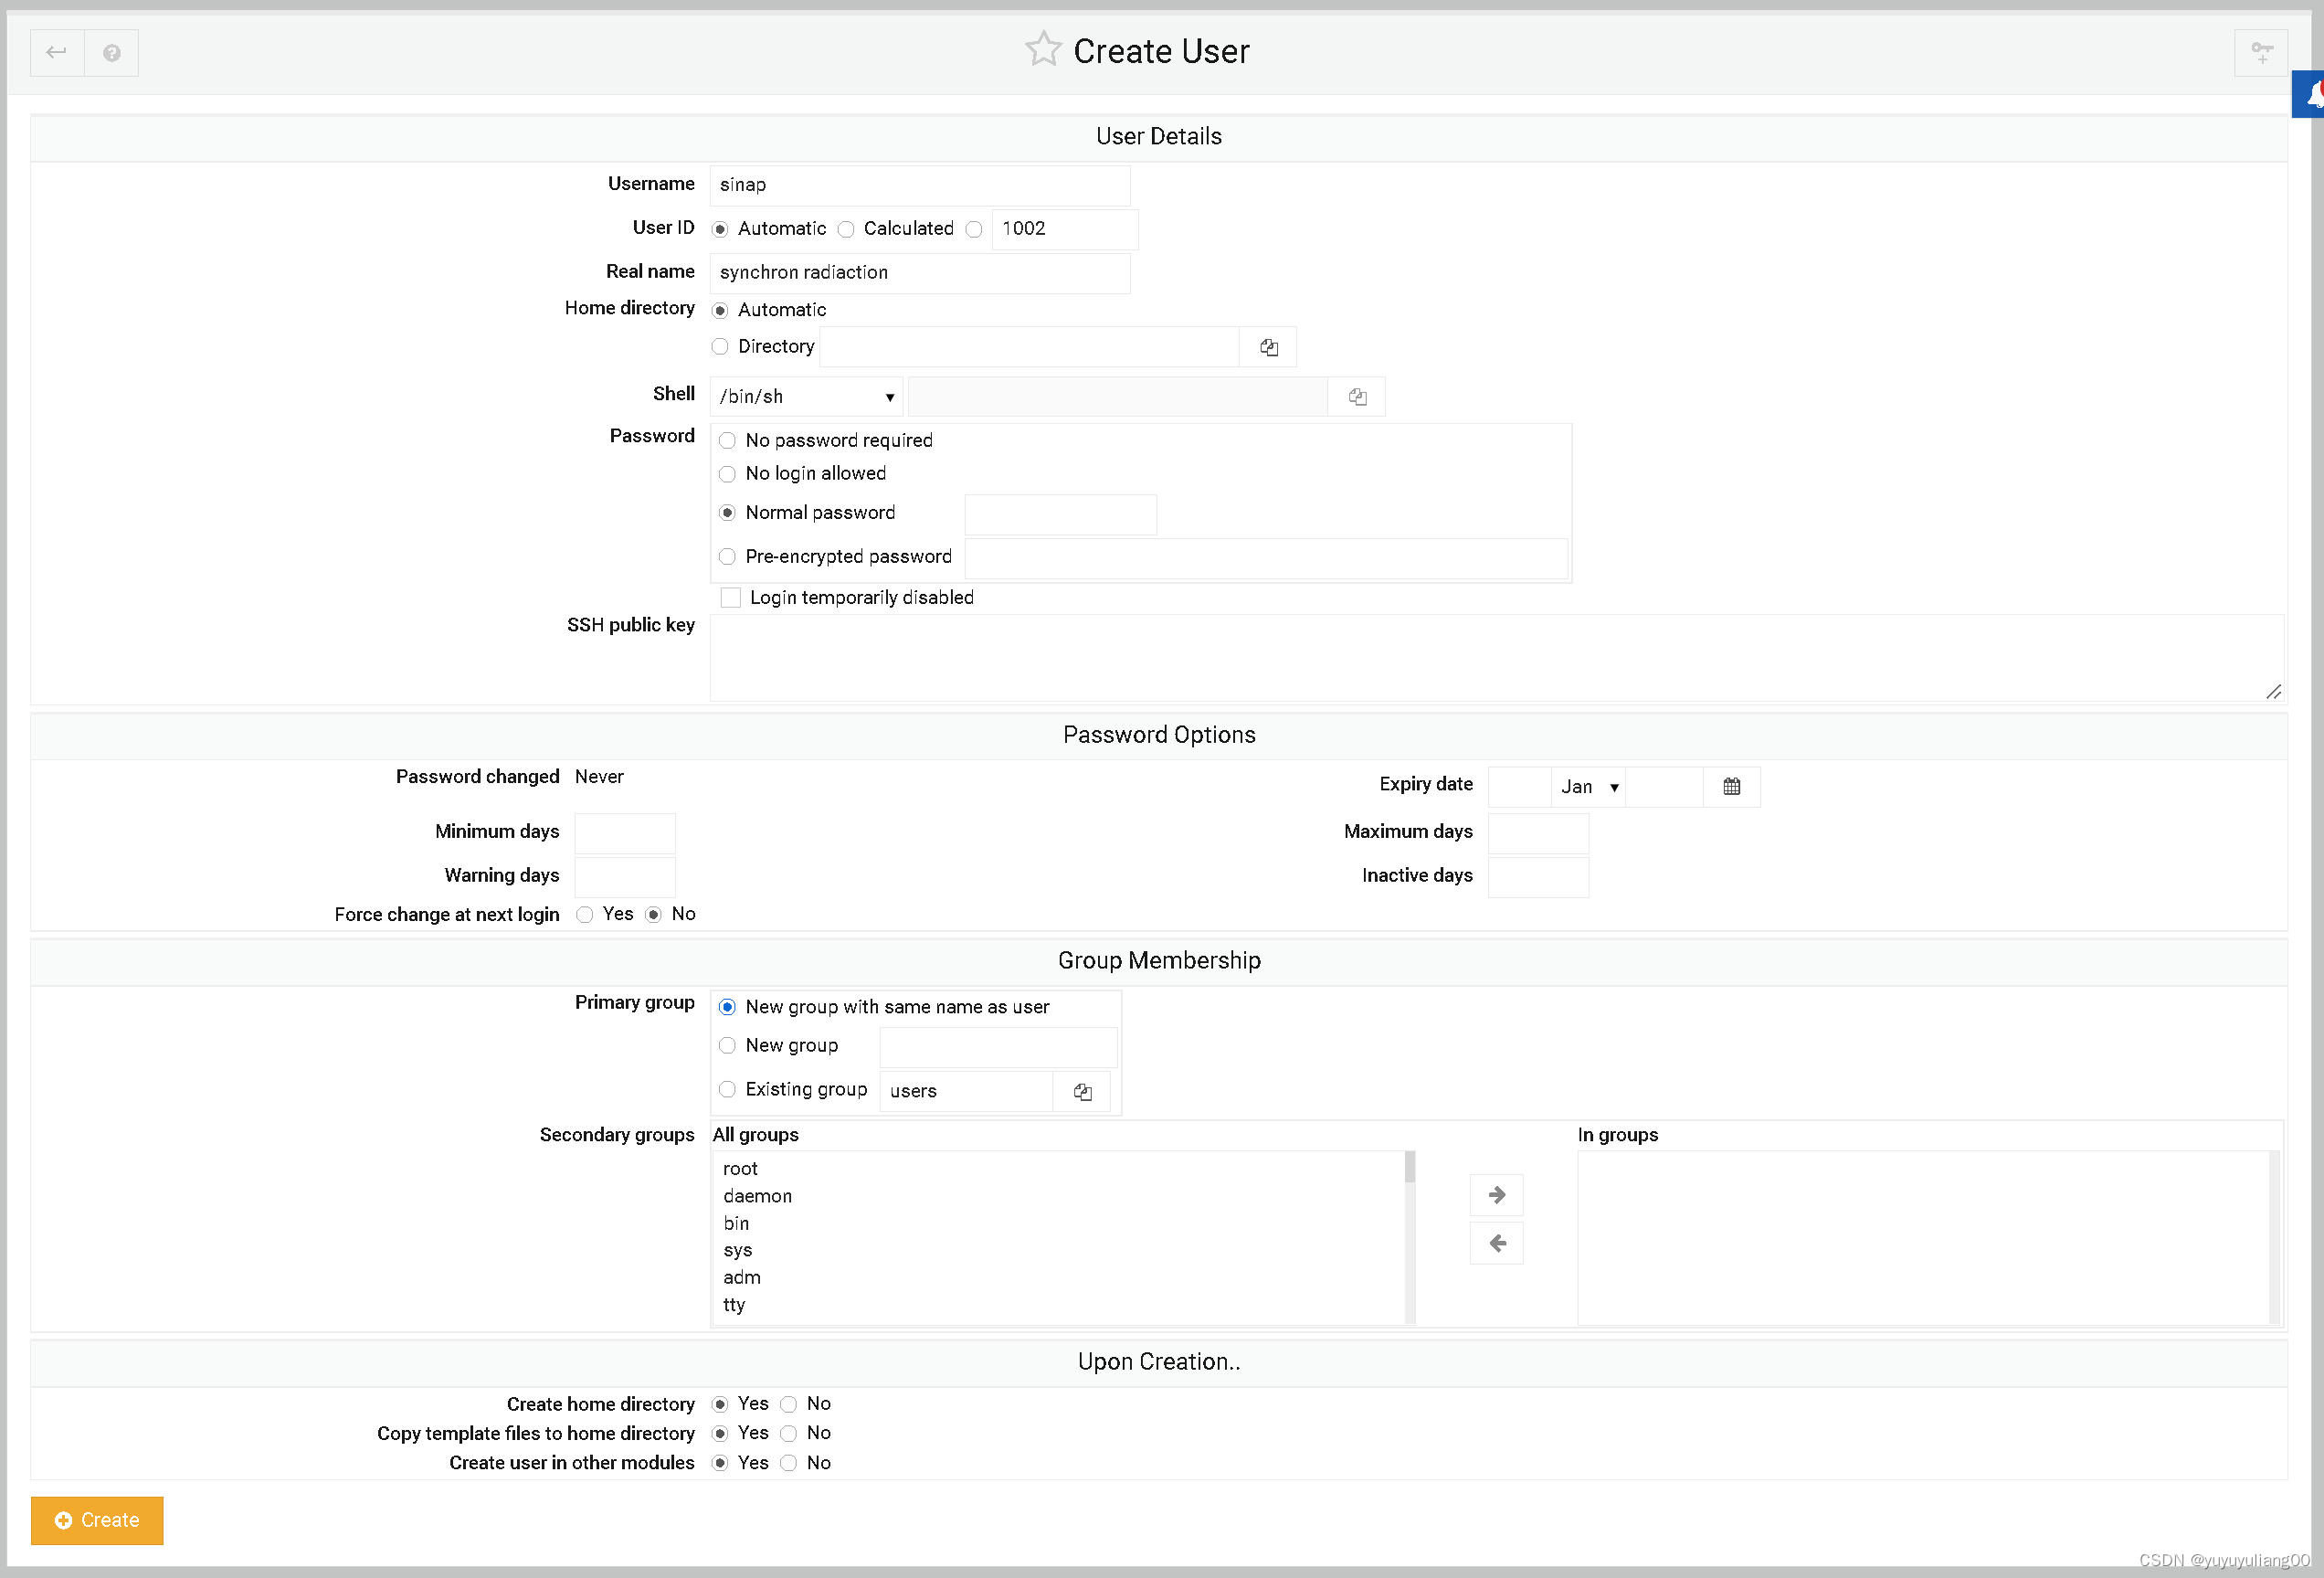Click right arrow to add secondary group
Viewport: 2324px width, 1578px height.
[x=1496, y=1195]
